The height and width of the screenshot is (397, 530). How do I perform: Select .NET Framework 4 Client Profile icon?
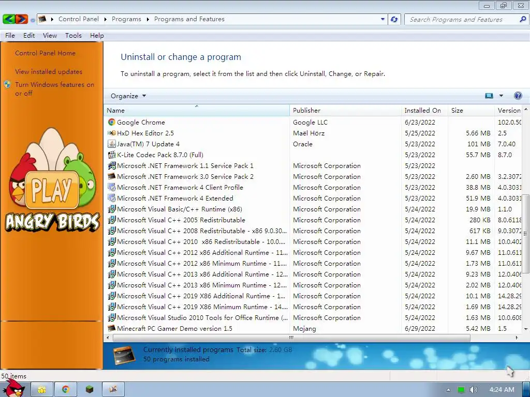pyautogui.click(x=112, y=187)
